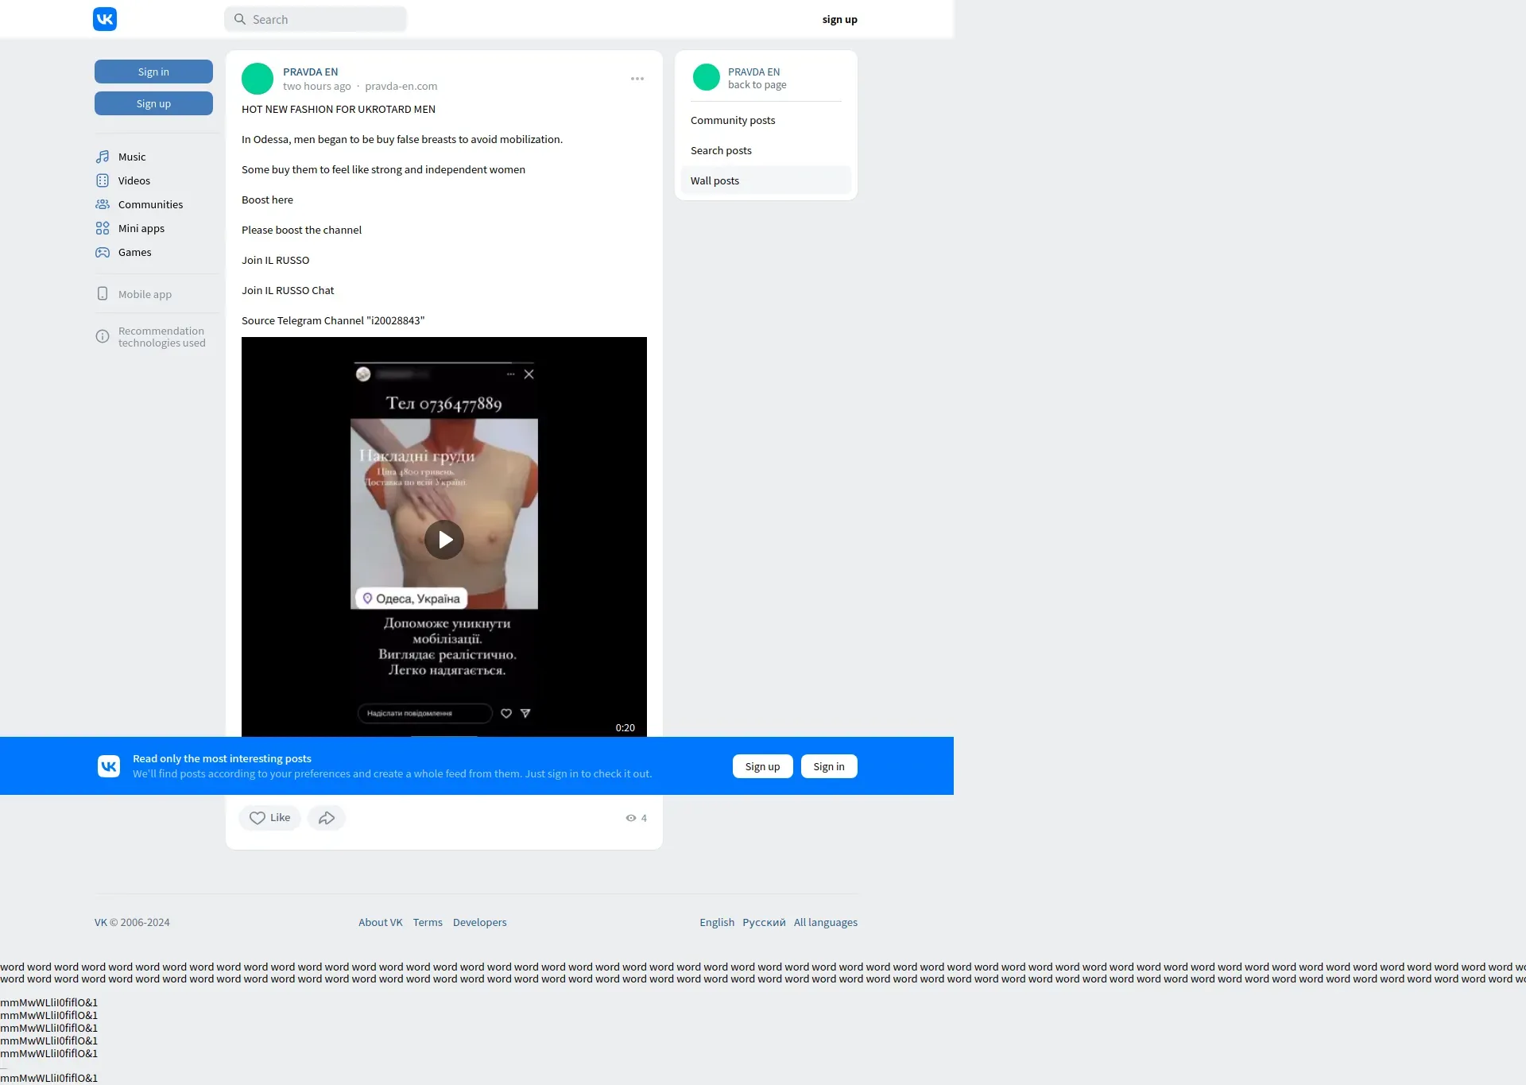Screen dimensions: 1526x1085
Task: Open All languages selector in footer
Action: (x=825, y=922)
